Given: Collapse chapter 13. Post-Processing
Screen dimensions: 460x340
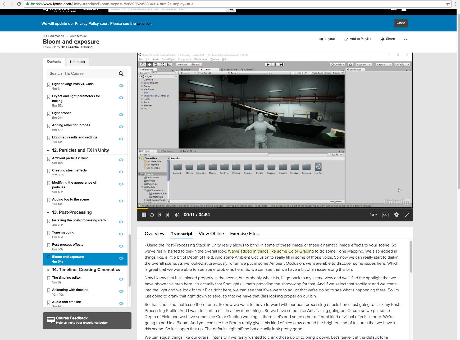Looking at the screenshot, I should (48, 213).
